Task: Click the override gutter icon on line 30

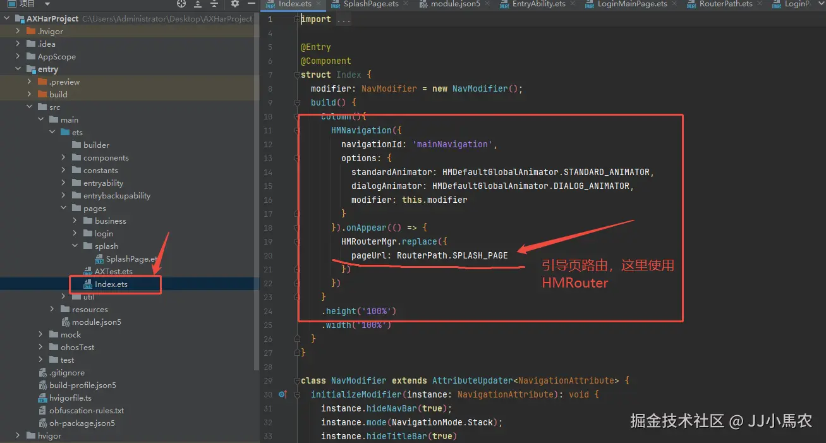Action: pyautogui.click(x=282, y=394)
